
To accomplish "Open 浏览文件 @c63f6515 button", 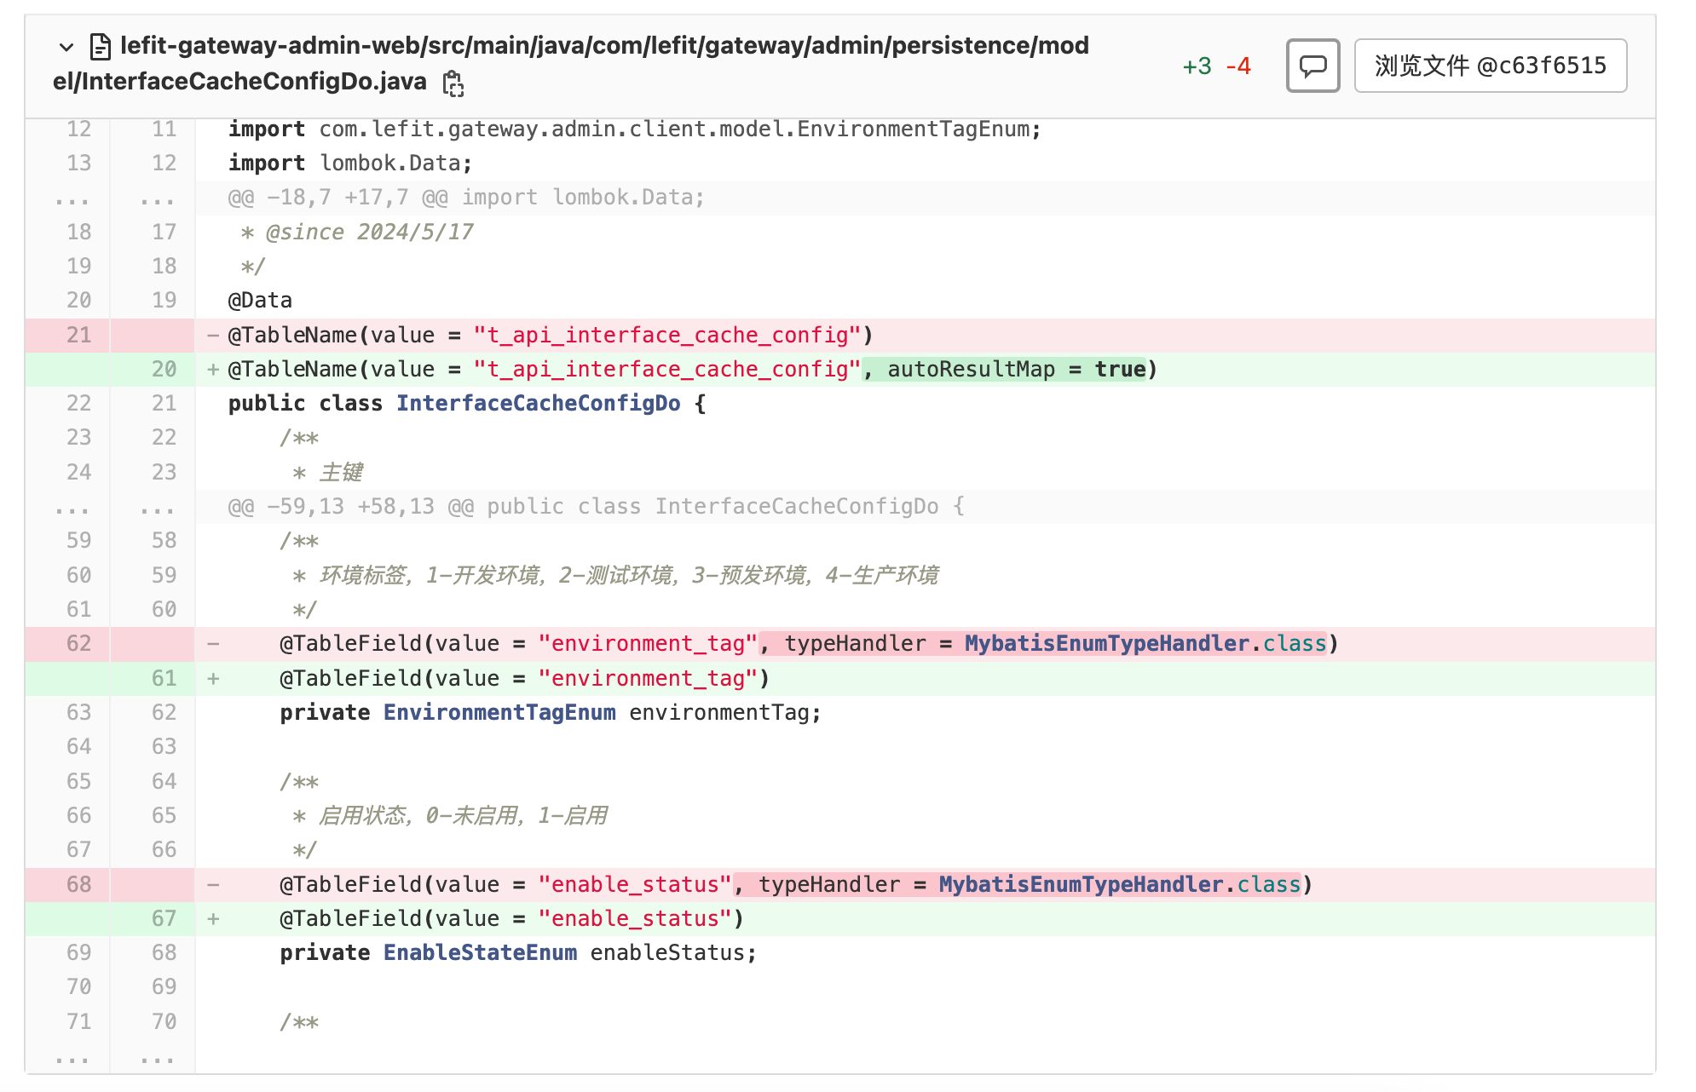I will (1490, 66).
